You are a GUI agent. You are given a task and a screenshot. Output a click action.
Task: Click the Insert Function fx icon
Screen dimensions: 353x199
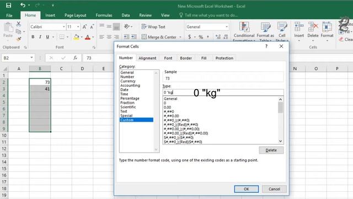click(76, 58)
